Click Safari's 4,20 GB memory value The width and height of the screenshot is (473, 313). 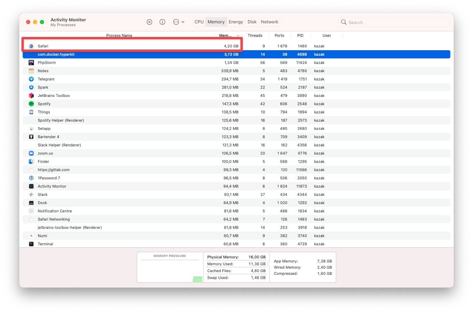[x=231, y=46]
